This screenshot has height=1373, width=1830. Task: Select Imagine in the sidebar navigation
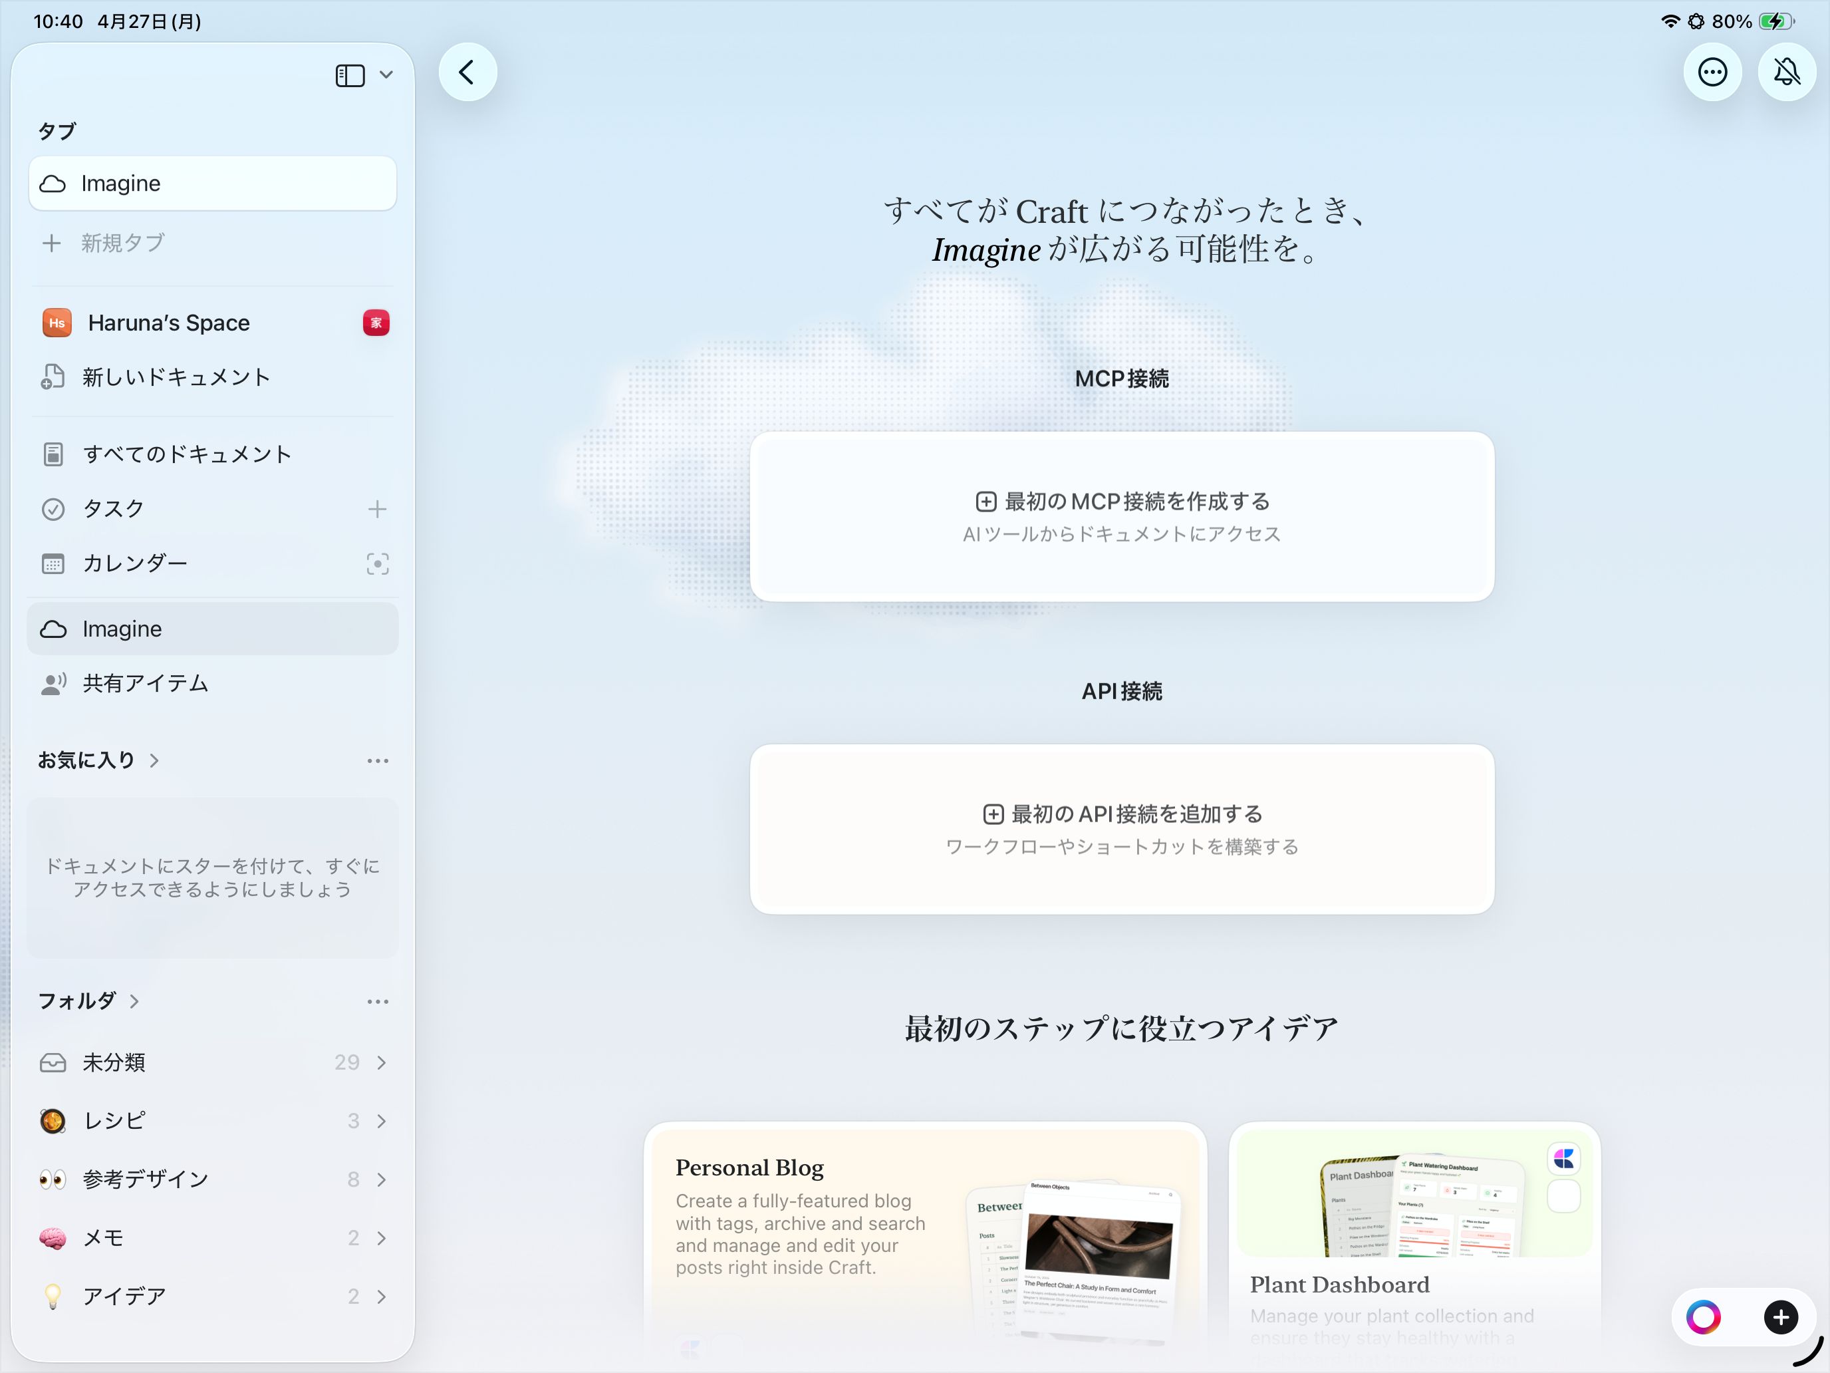213,629
